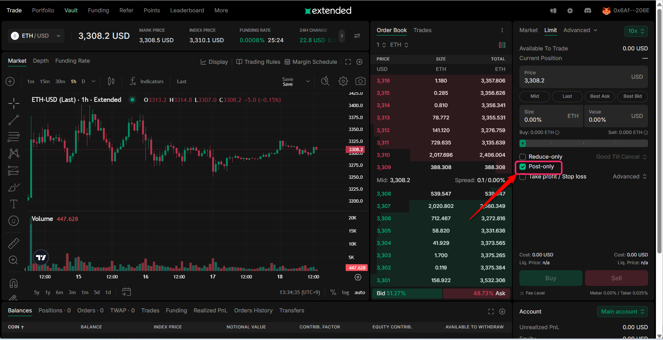The image size is (663, 340).
Task: Open chart settings gear icon
Action: click(343, 81)
